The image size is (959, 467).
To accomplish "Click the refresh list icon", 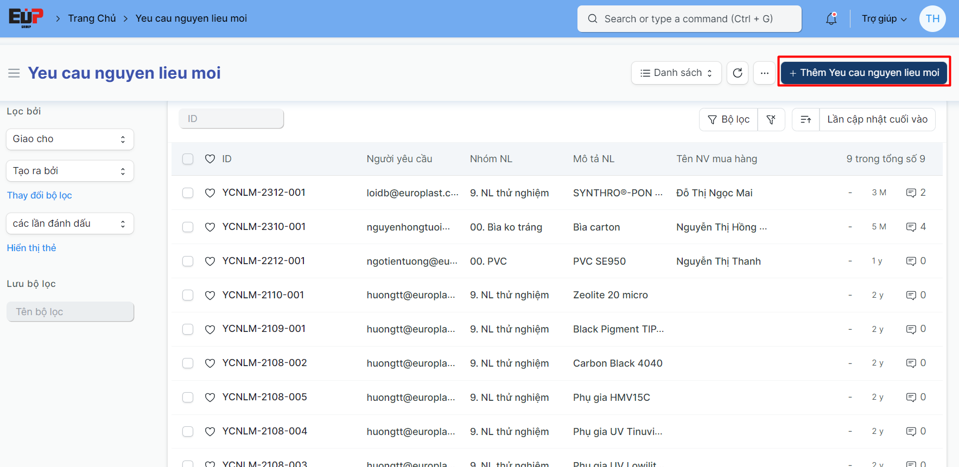I will point(737,73).
